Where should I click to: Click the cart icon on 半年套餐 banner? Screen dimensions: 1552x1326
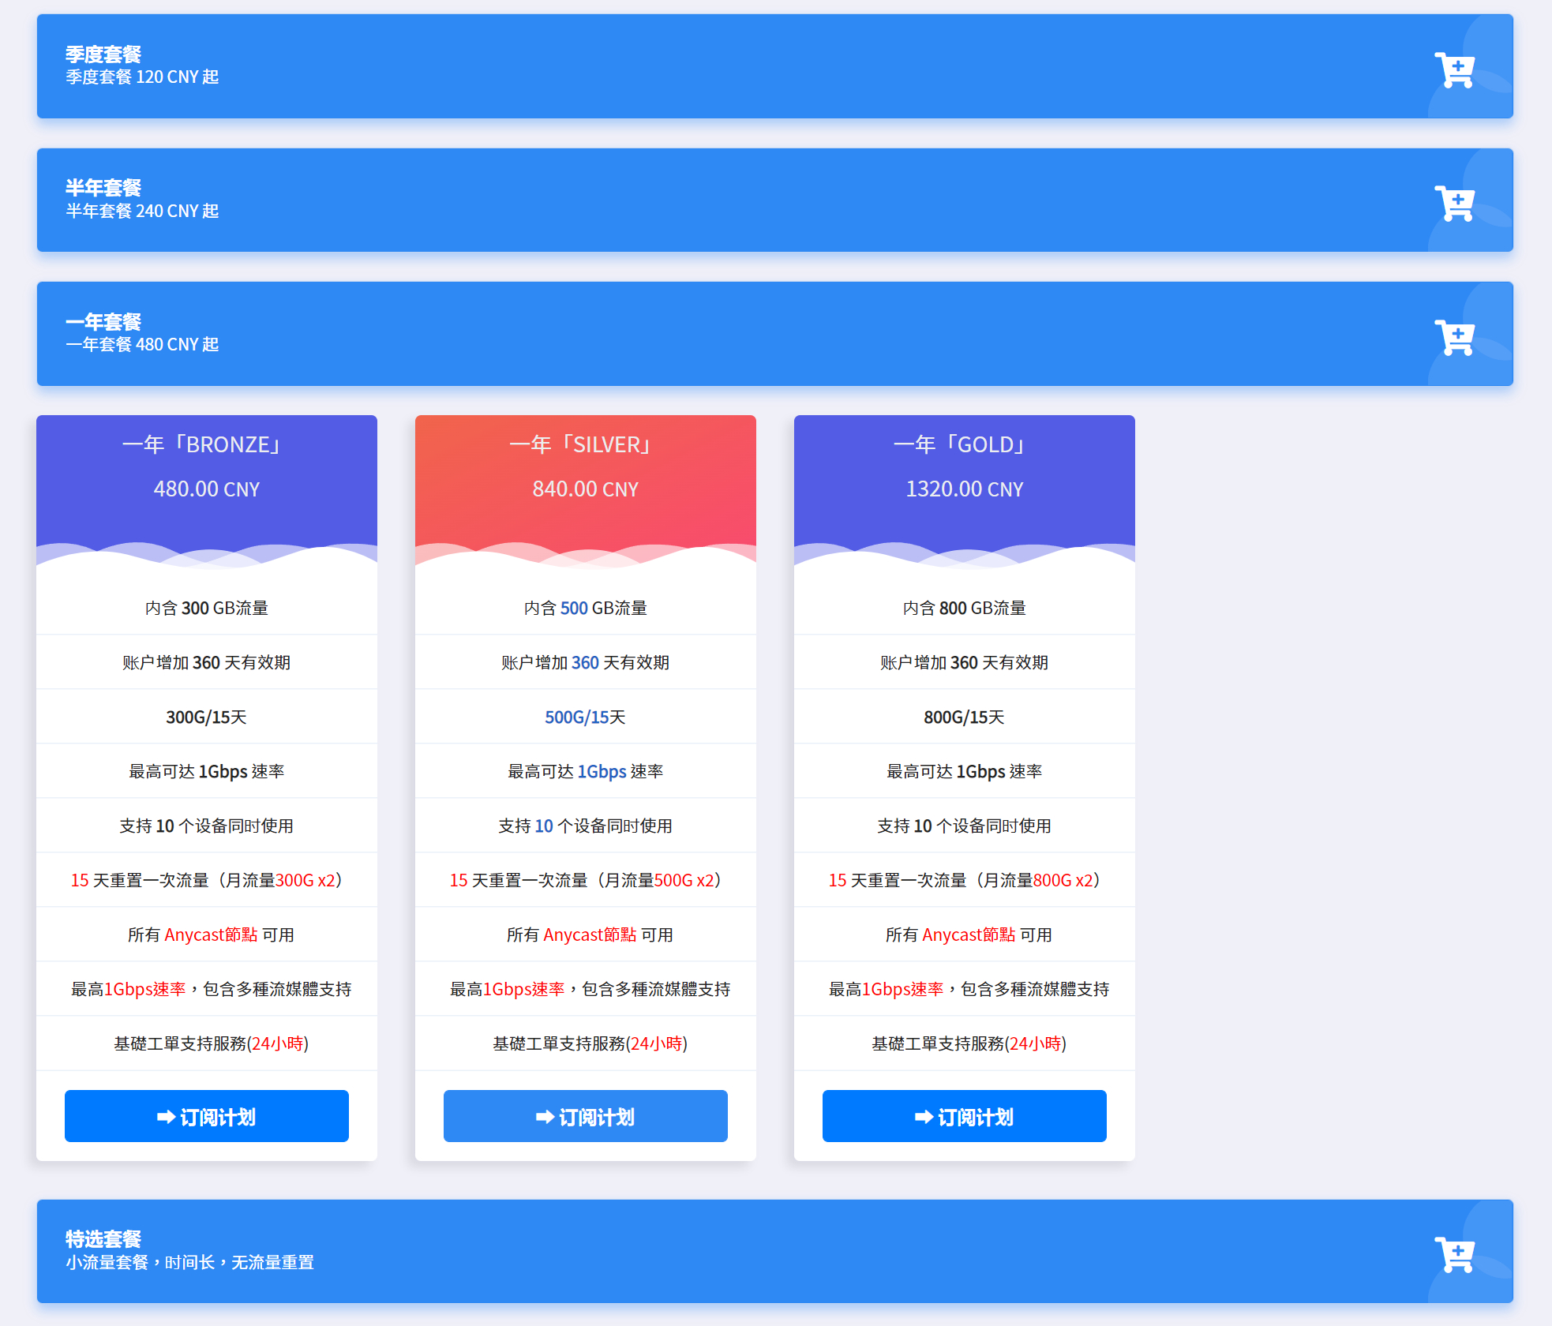pyautogui.click(x=1454, y=204)
